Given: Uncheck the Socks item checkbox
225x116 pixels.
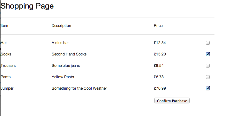Looking at the screenshot, I should click(x=208, y=54).
